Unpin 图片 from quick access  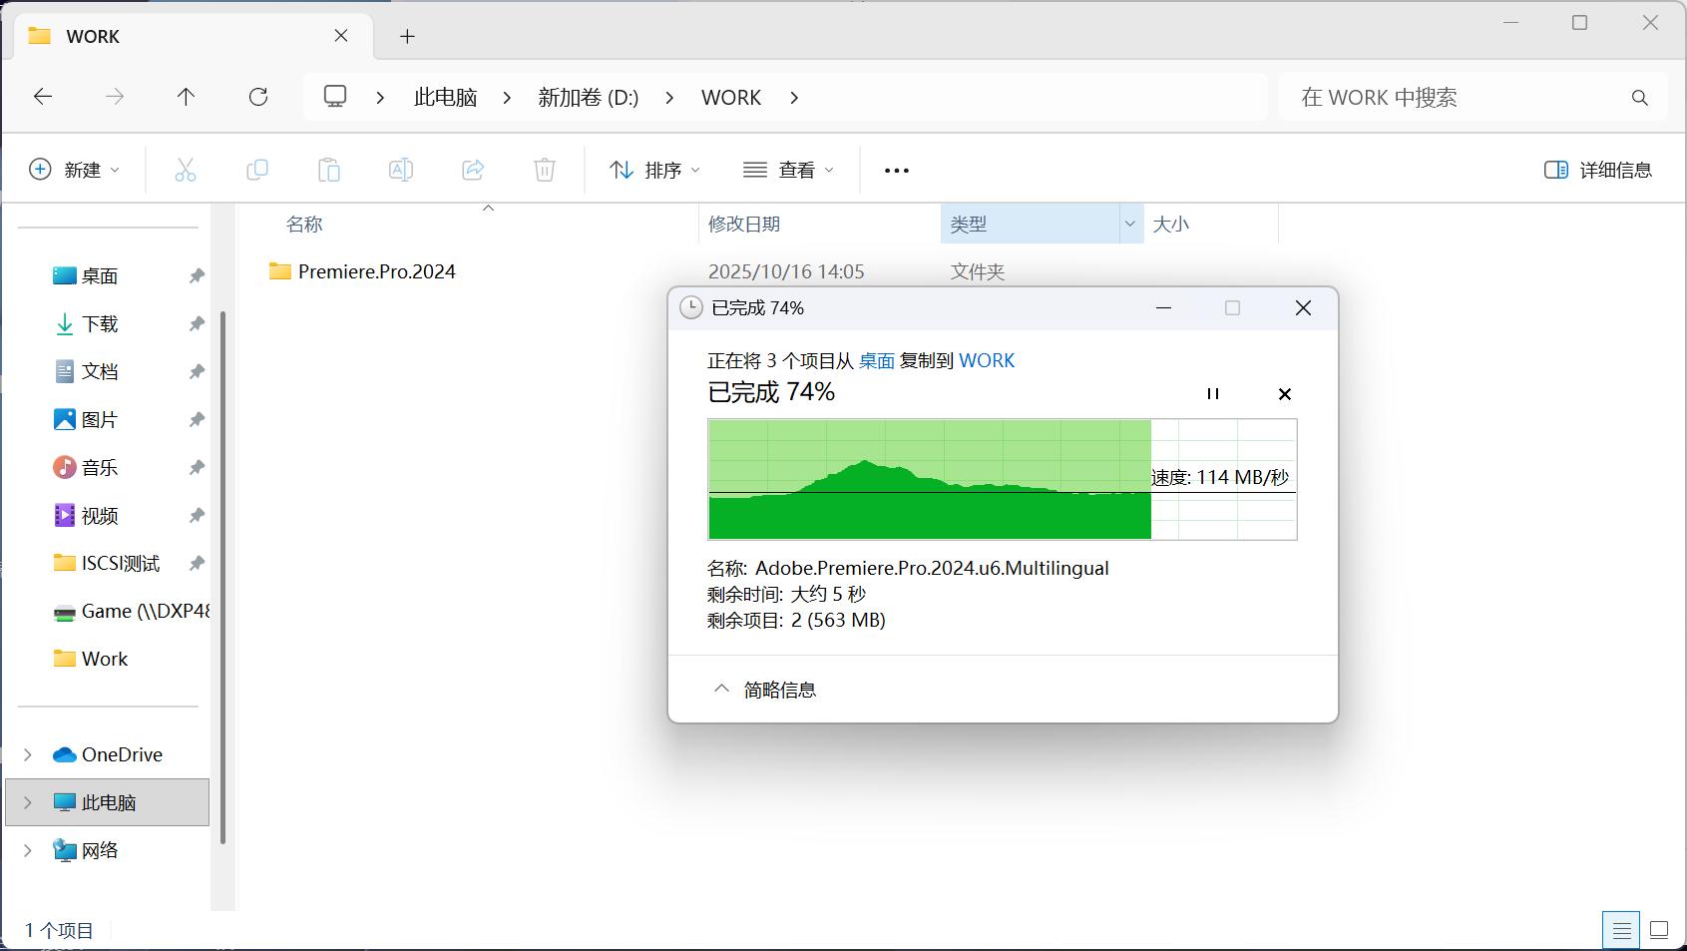click(x=197, y=420)
